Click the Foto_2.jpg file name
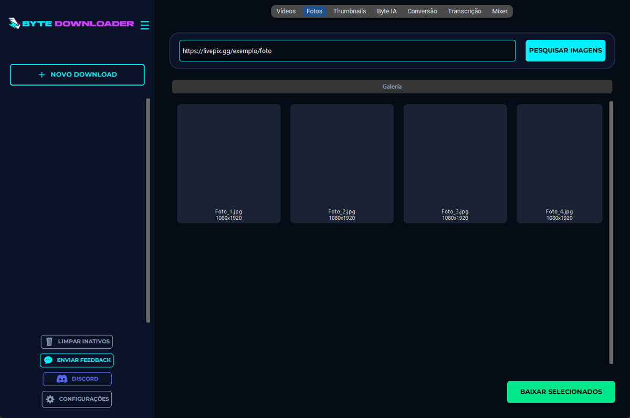This screenshot has width=630, height=418. (342, 212)
